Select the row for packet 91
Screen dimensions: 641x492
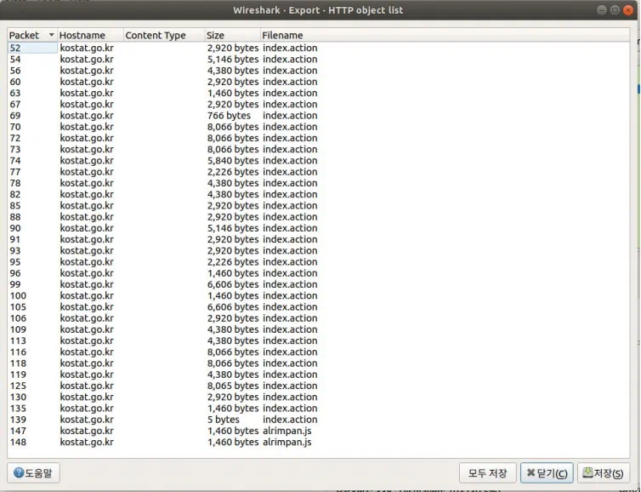click(x=319, y=239)
